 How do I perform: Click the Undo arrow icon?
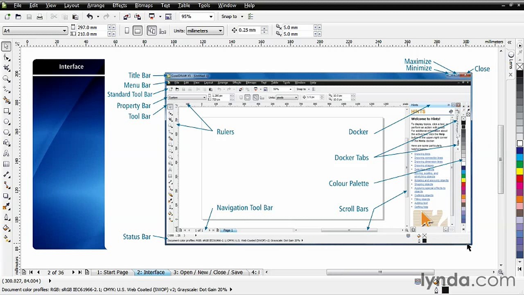[x=90, y=16]
